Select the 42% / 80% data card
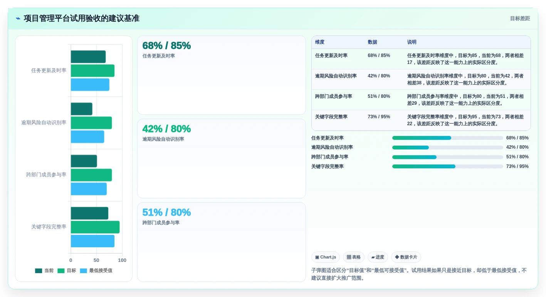Screen dimensions: 546x297 click(222, 158)
